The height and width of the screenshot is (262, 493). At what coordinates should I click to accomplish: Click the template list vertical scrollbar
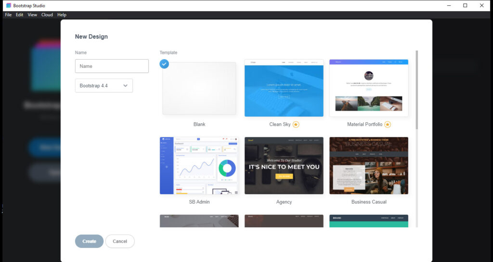pos(417,90)
